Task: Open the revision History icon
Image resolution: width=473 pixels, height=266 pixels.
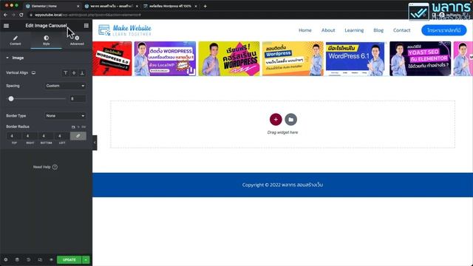Action: 28,259
